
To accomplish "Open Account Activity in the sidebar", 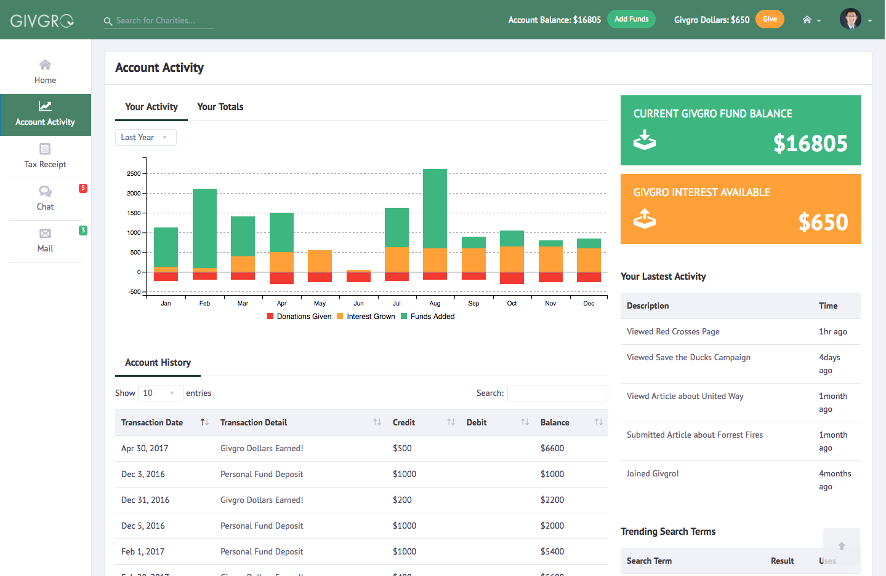I will [x=46, y=114].
